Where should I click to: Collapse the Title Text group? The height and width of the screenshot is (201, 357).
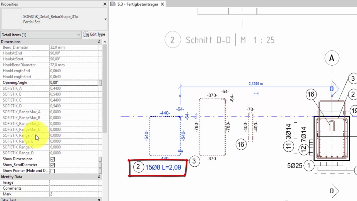(x=99, y=200)
